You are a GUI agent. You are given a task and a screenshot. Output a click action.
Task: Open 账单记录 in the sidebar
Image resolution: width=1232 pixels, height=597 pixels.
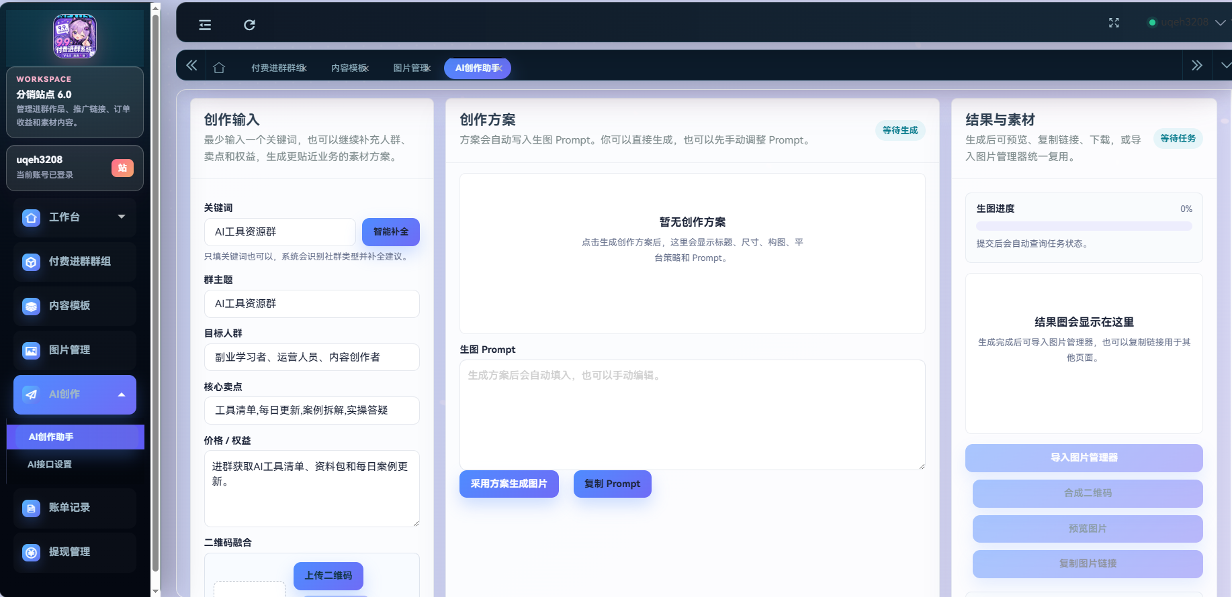(x=75, y=508)
